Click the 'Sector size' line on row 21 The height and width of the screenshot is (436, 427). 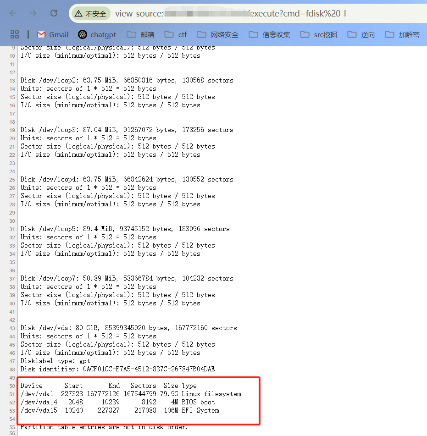click(x=118, y=147)
